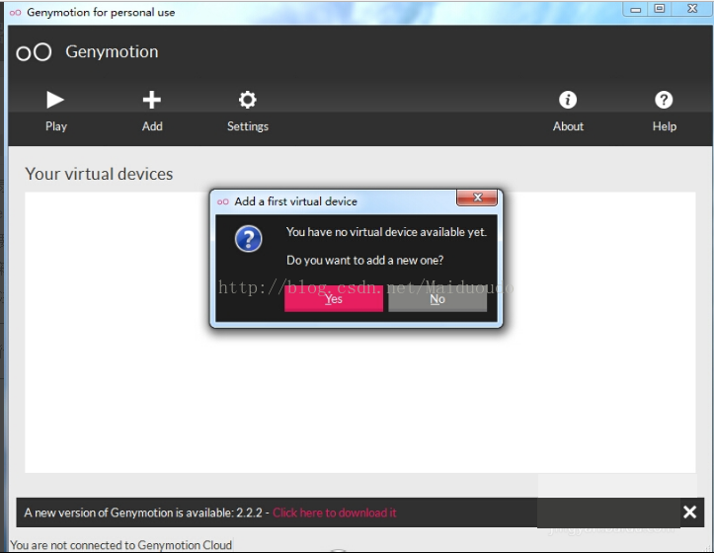714x553 pixels.
Task: Click the Play label in toolbar
Action: click(x=56, y=126)
